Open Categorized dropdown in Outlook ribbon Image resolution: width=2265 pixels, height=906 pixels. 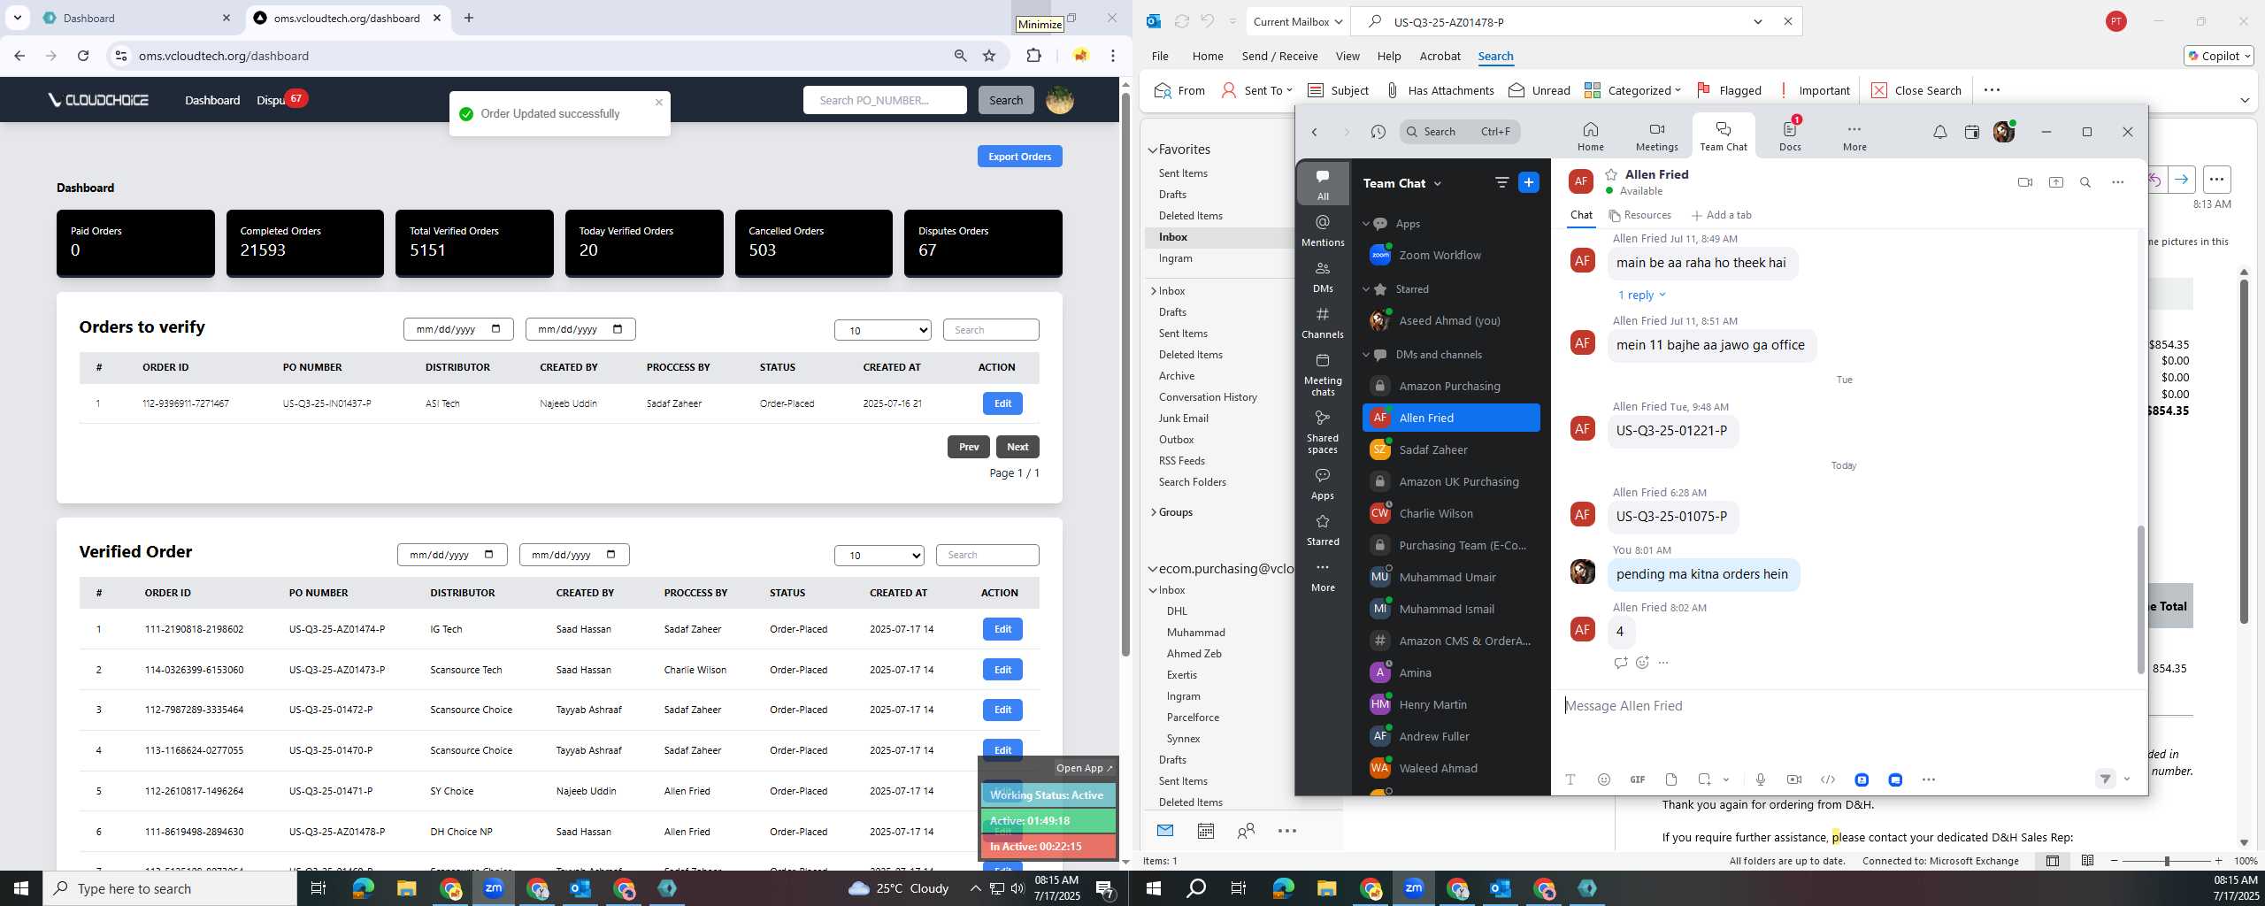(1632, 90)
